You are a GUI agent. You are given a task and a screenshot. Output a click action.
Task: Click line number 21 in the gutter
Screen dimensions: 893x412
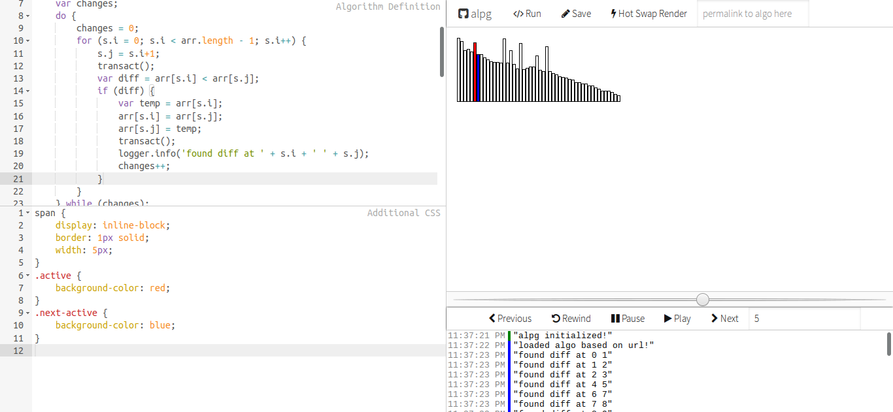[x=18, y=179]
